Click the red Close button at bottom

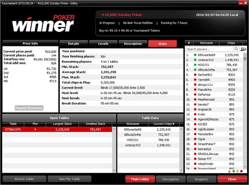pyautogui.click(x=232, y=179)
